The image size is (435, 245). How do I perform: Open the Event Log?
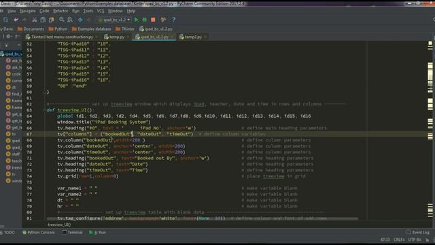click(418, 232)
